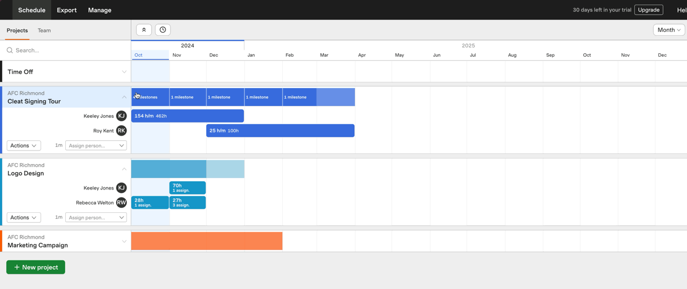Click February milestone on Cleat Signing Tour bar

[299, 97]
